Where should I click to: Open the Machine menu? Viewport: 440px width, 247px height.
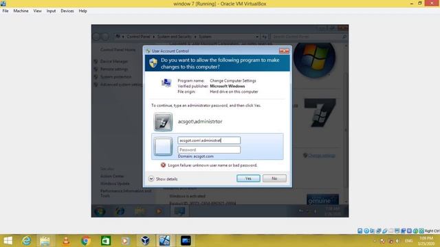click(21, 11)
